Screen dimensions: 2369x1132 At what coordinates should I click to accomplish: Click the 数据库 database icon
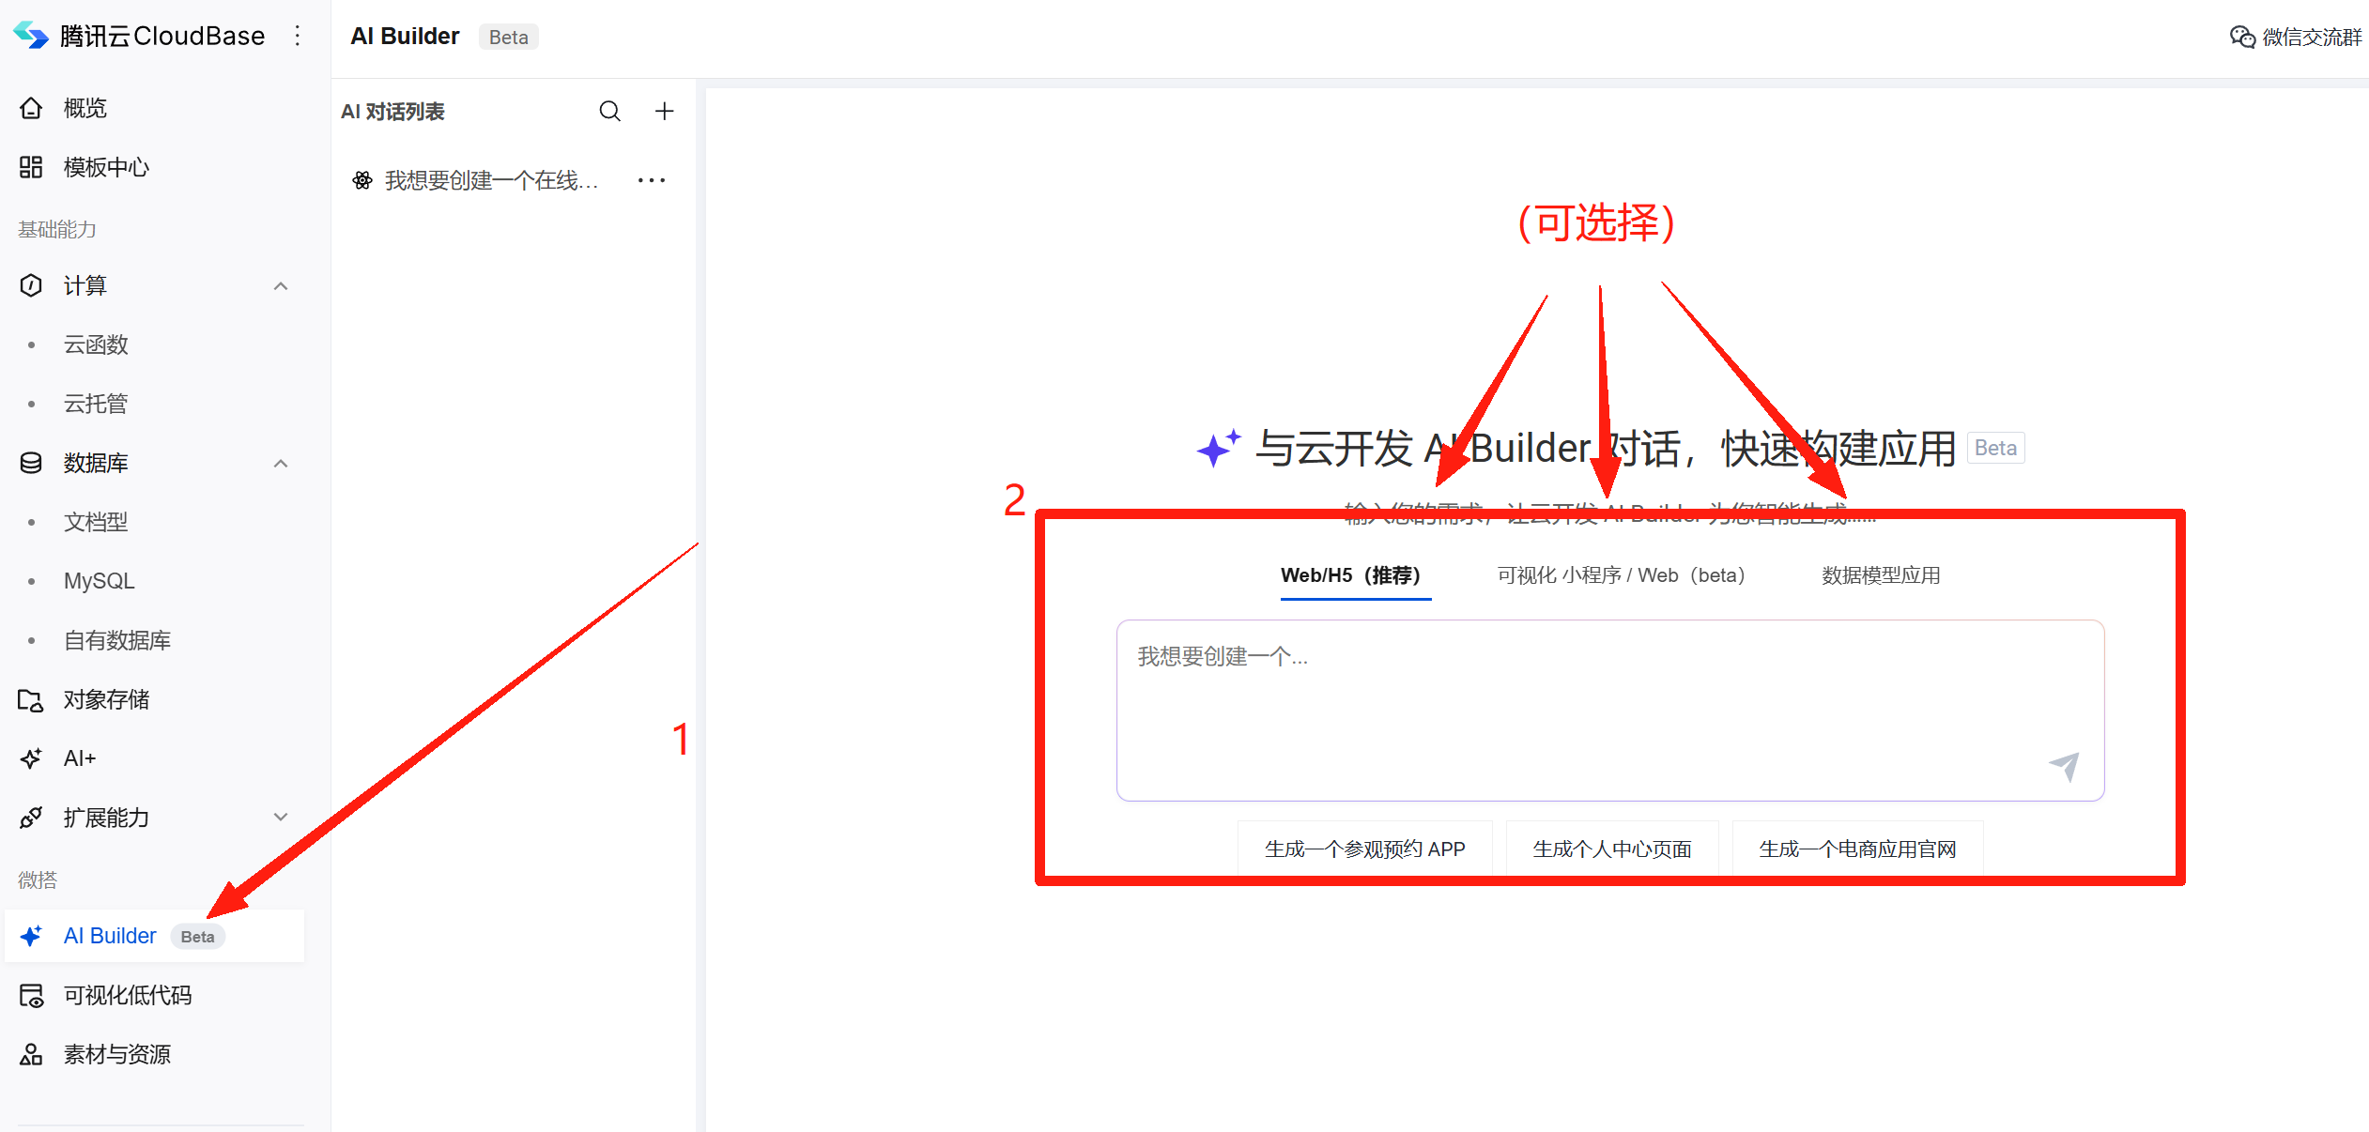coord(31,463)
